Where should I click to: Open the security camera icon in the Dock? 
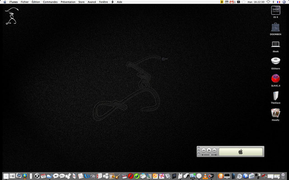(258, 176)
